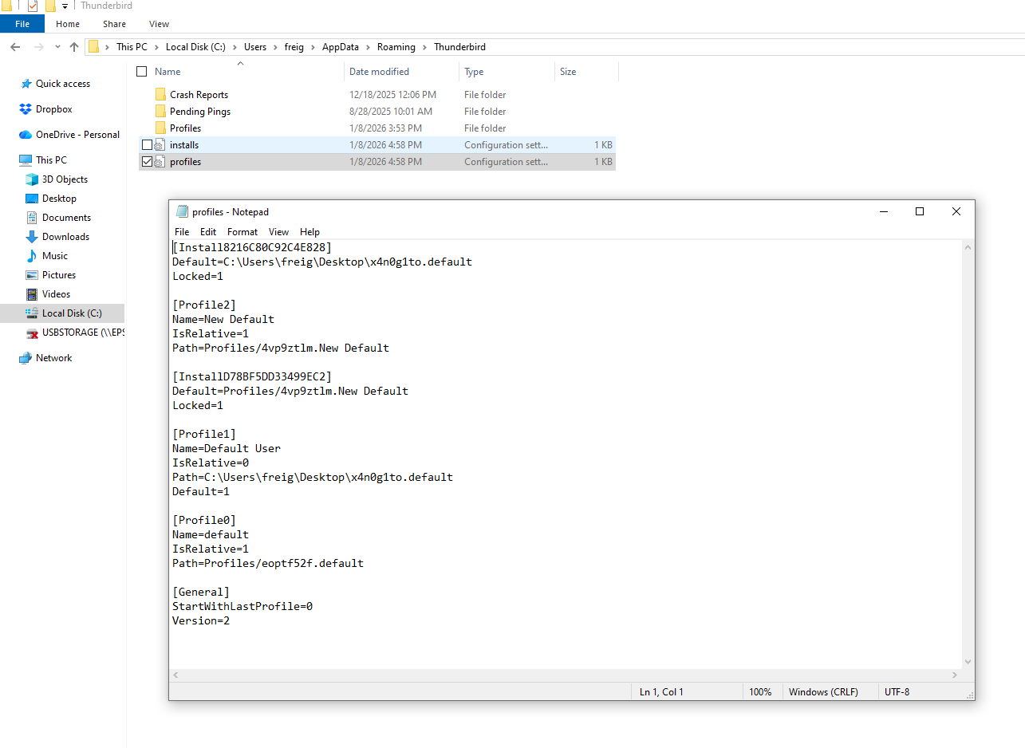Select the Pending Pings folder icon
The height and width of the screenshot is (748, 1025).
click(160, 112)
